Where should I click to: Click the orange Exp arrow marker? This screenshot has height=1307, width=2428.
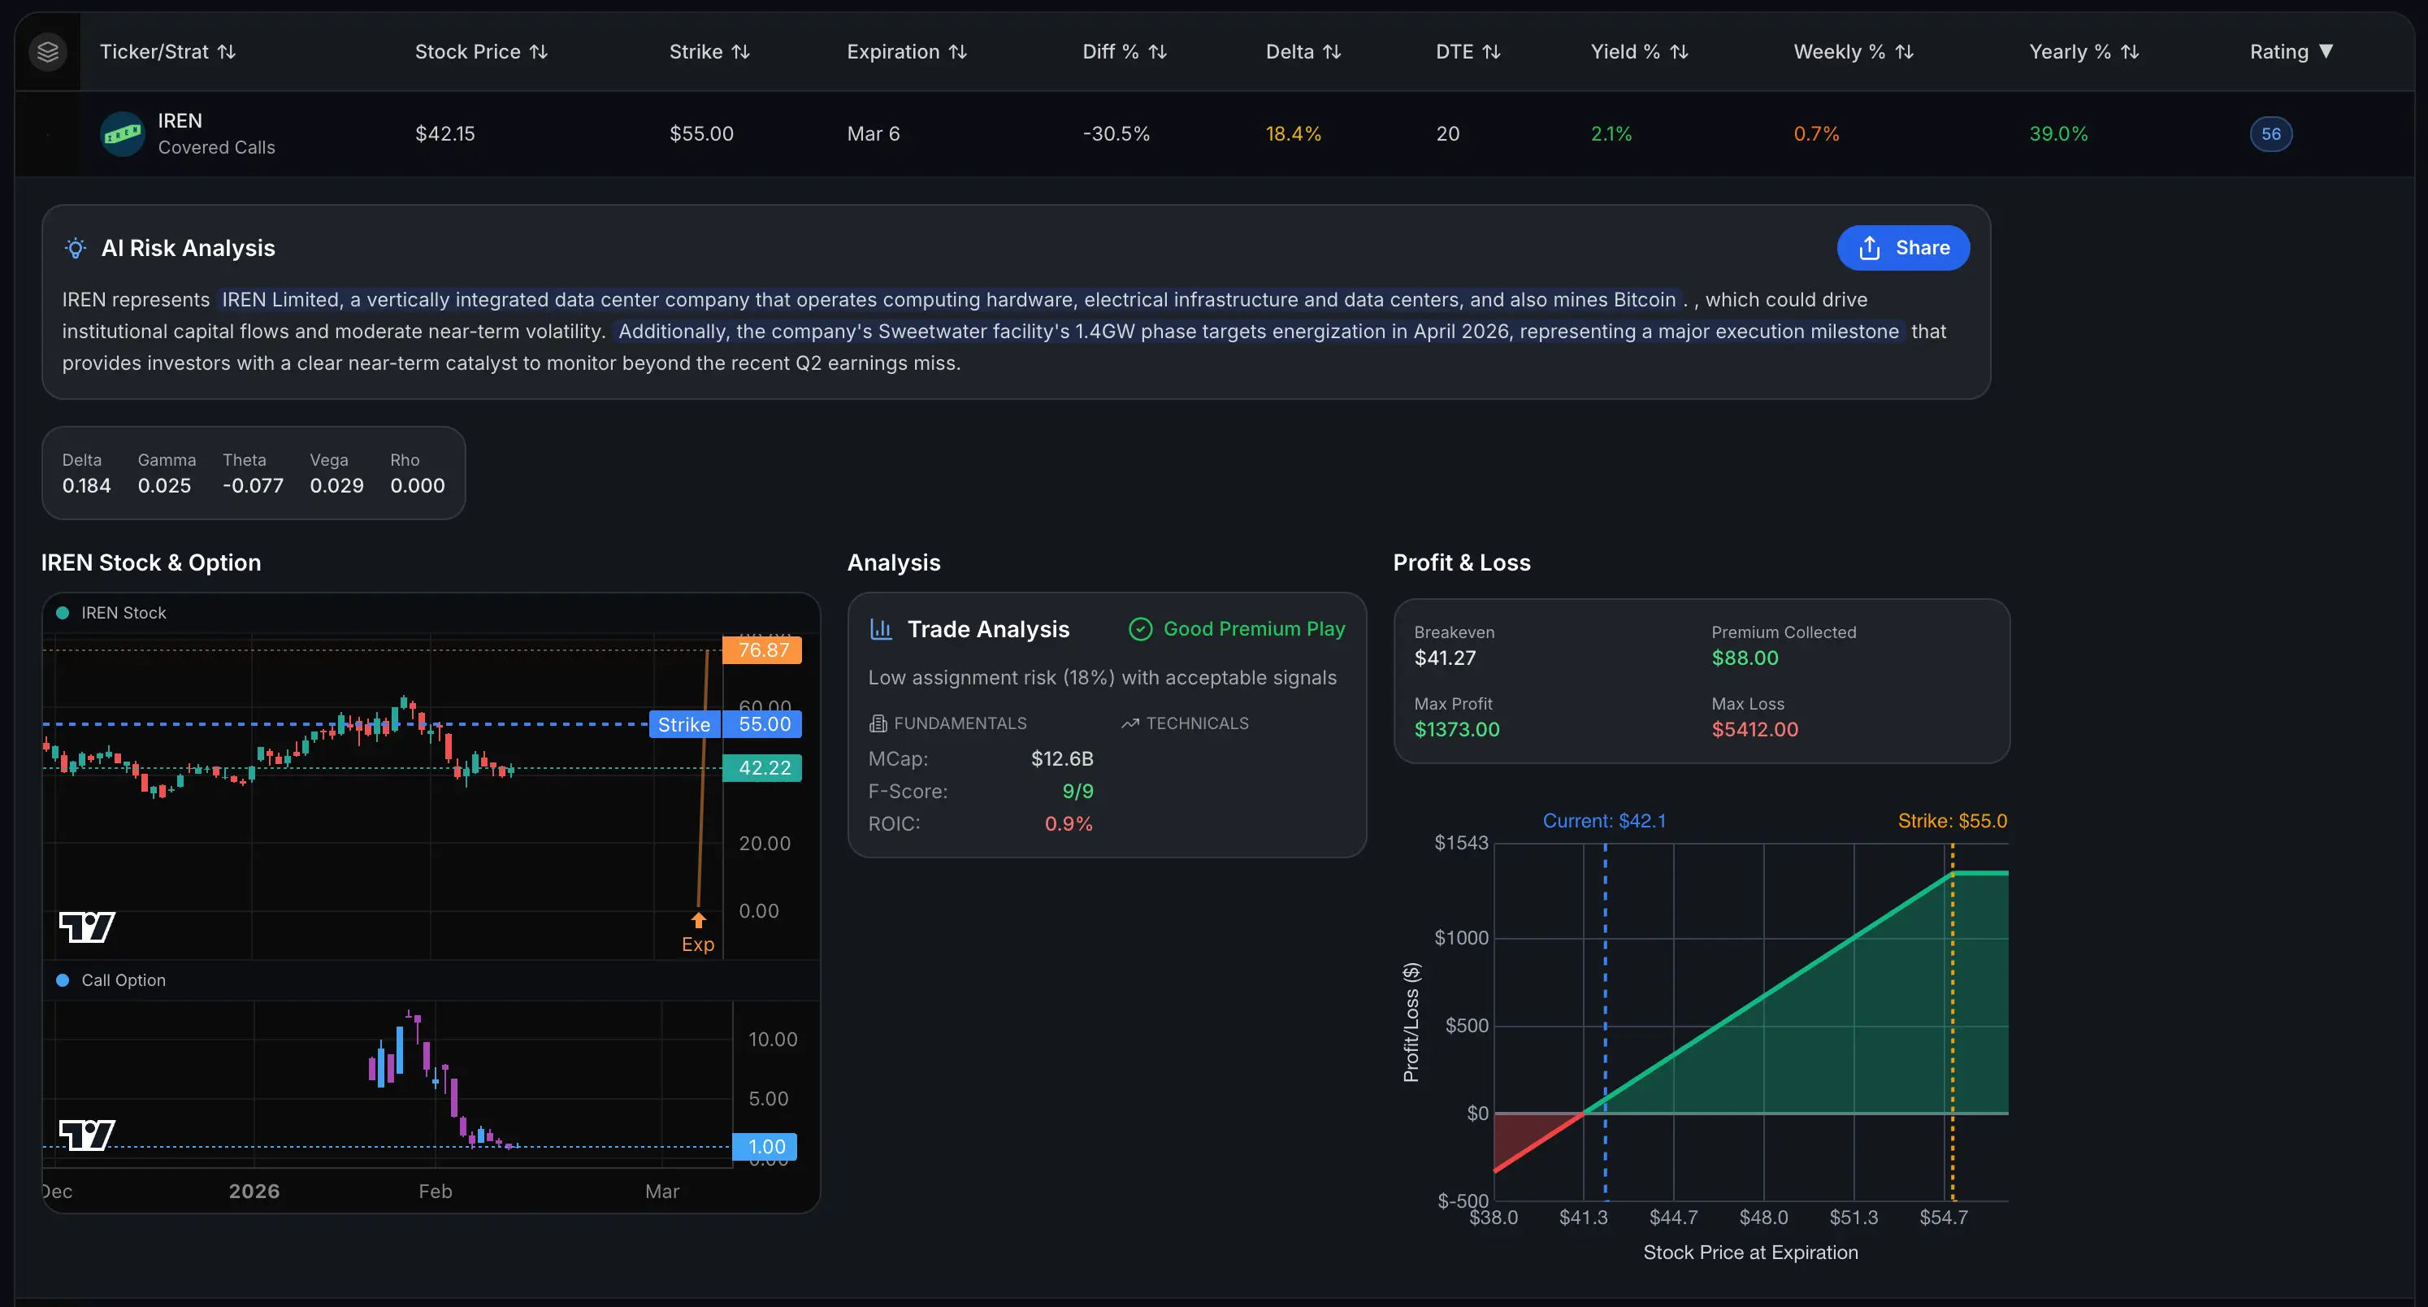coord(699,919)
